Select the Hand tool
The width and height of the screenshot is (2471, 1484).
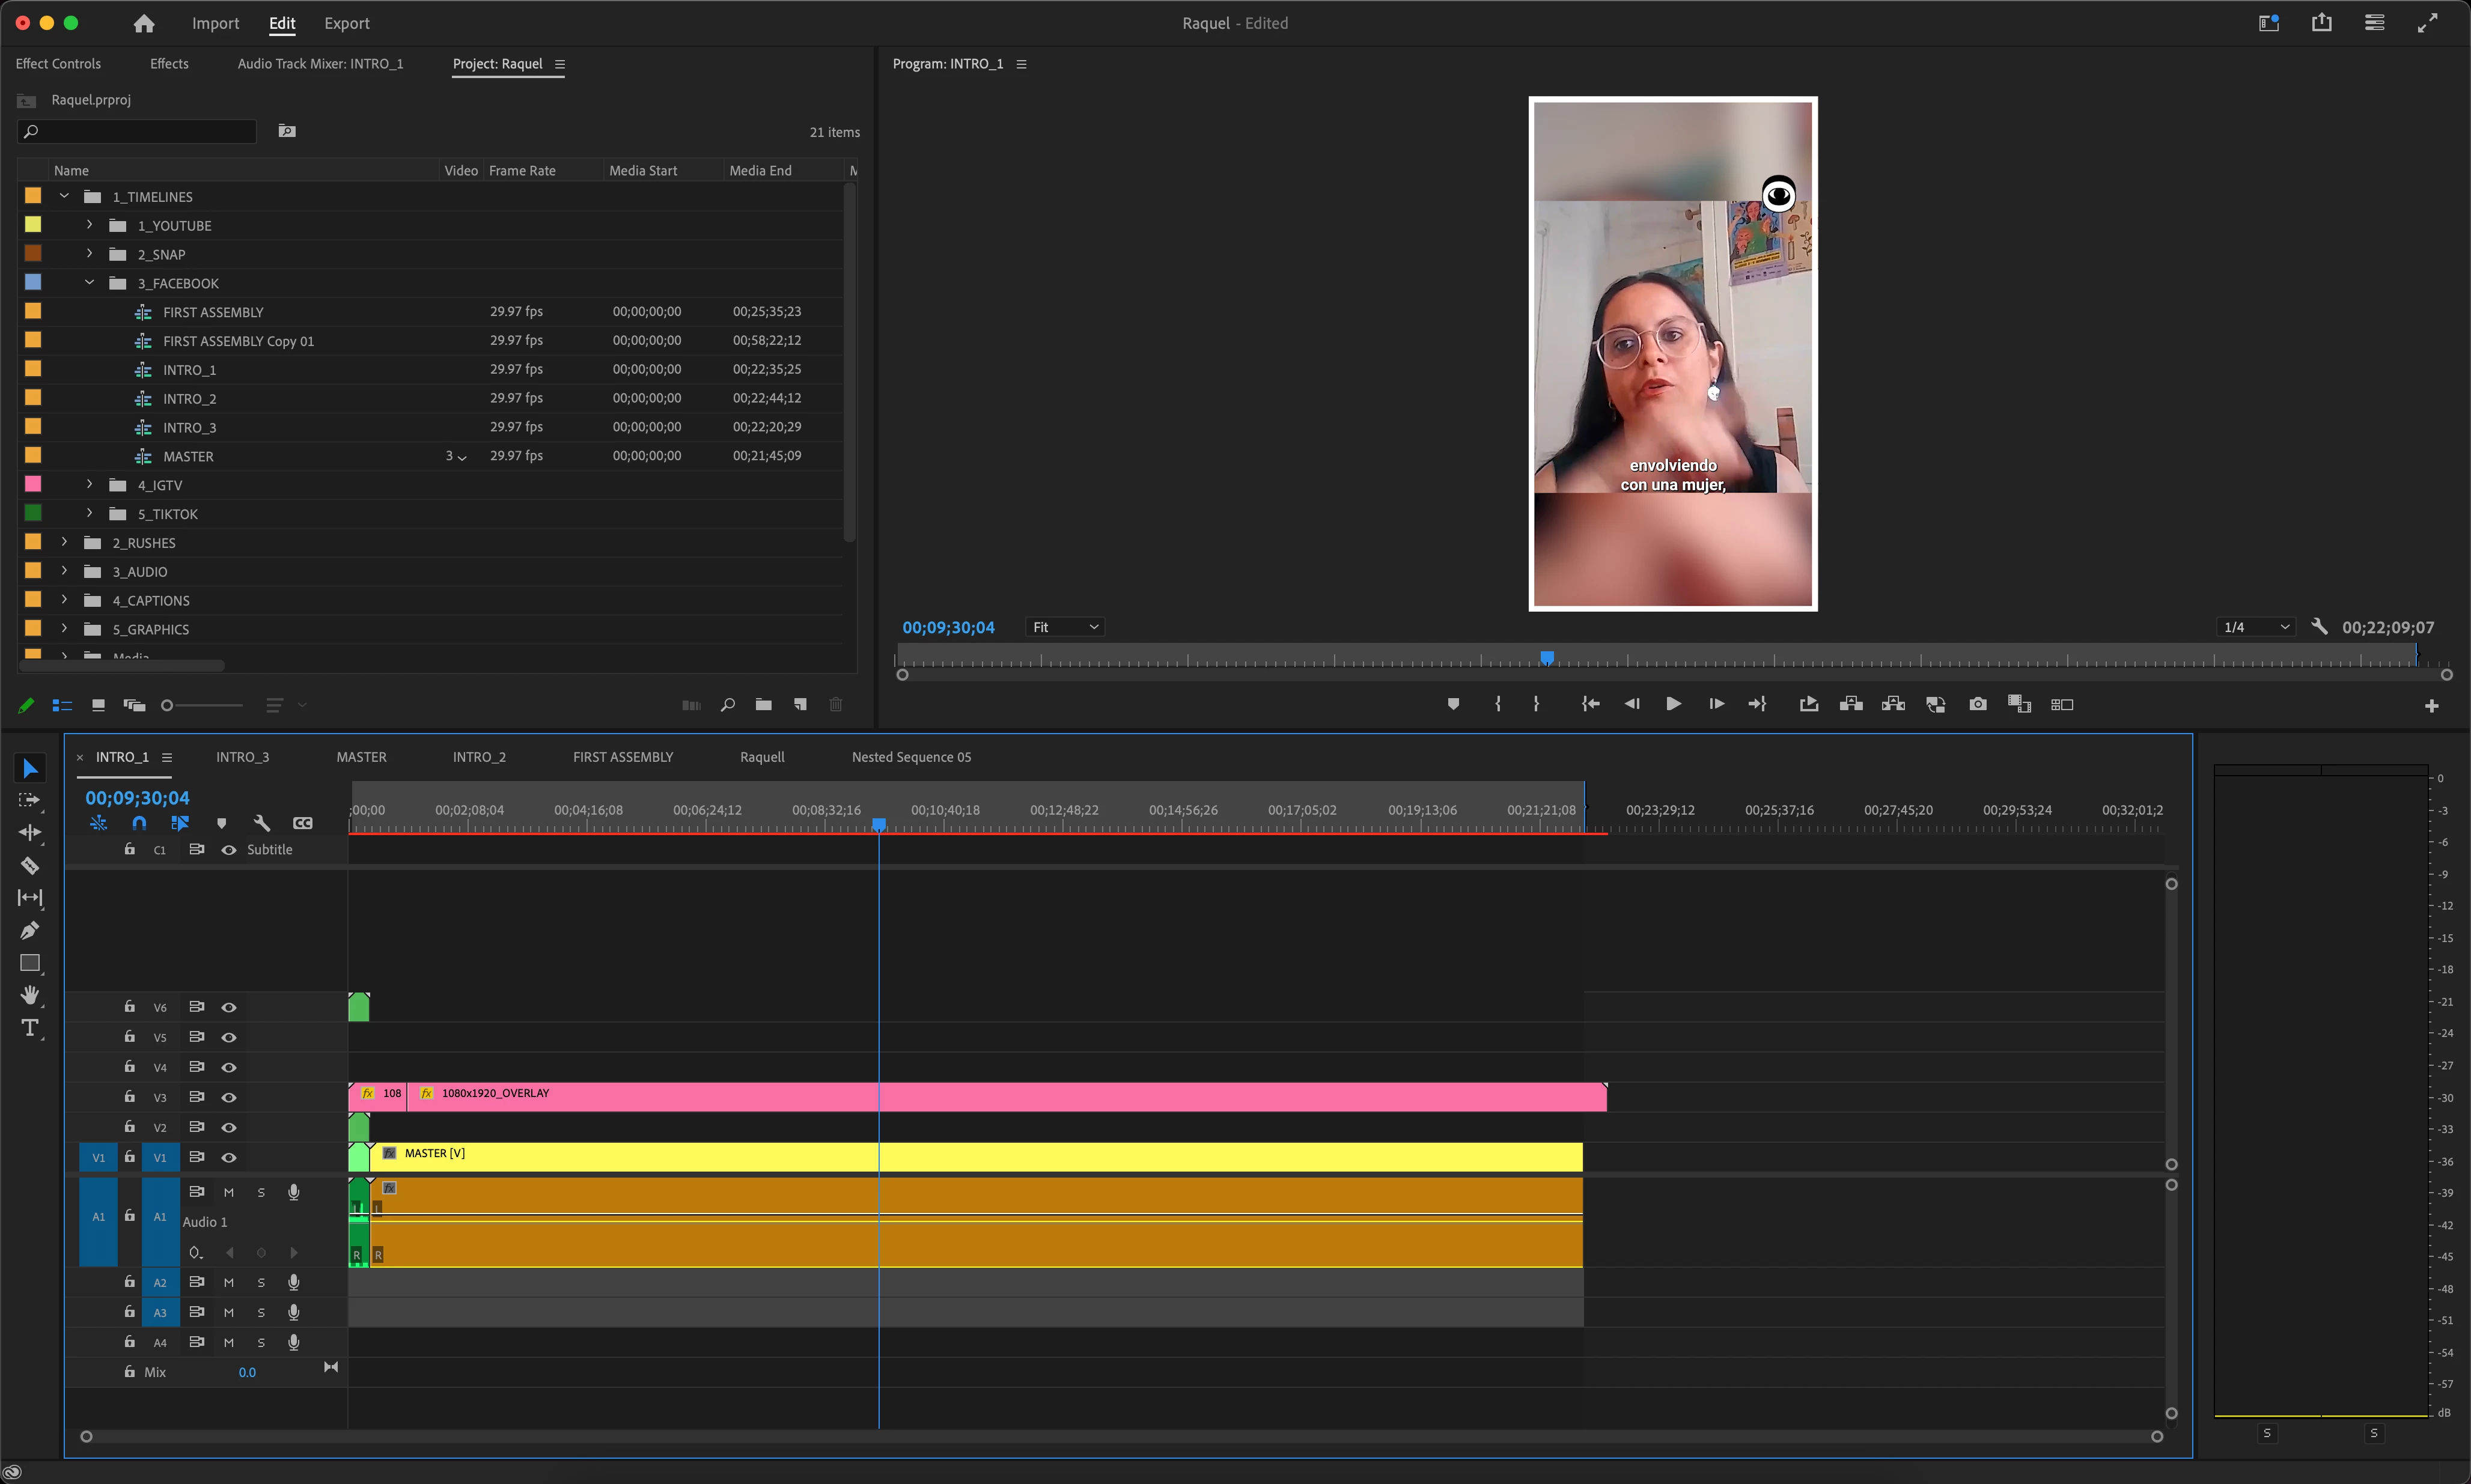(x=29, y=995)
